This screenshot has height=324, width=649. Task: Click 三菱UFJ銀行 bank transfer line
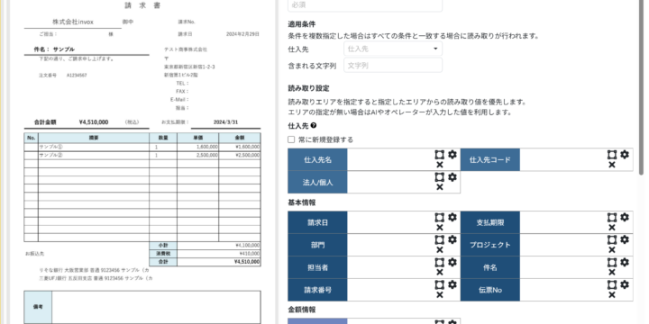96,278
